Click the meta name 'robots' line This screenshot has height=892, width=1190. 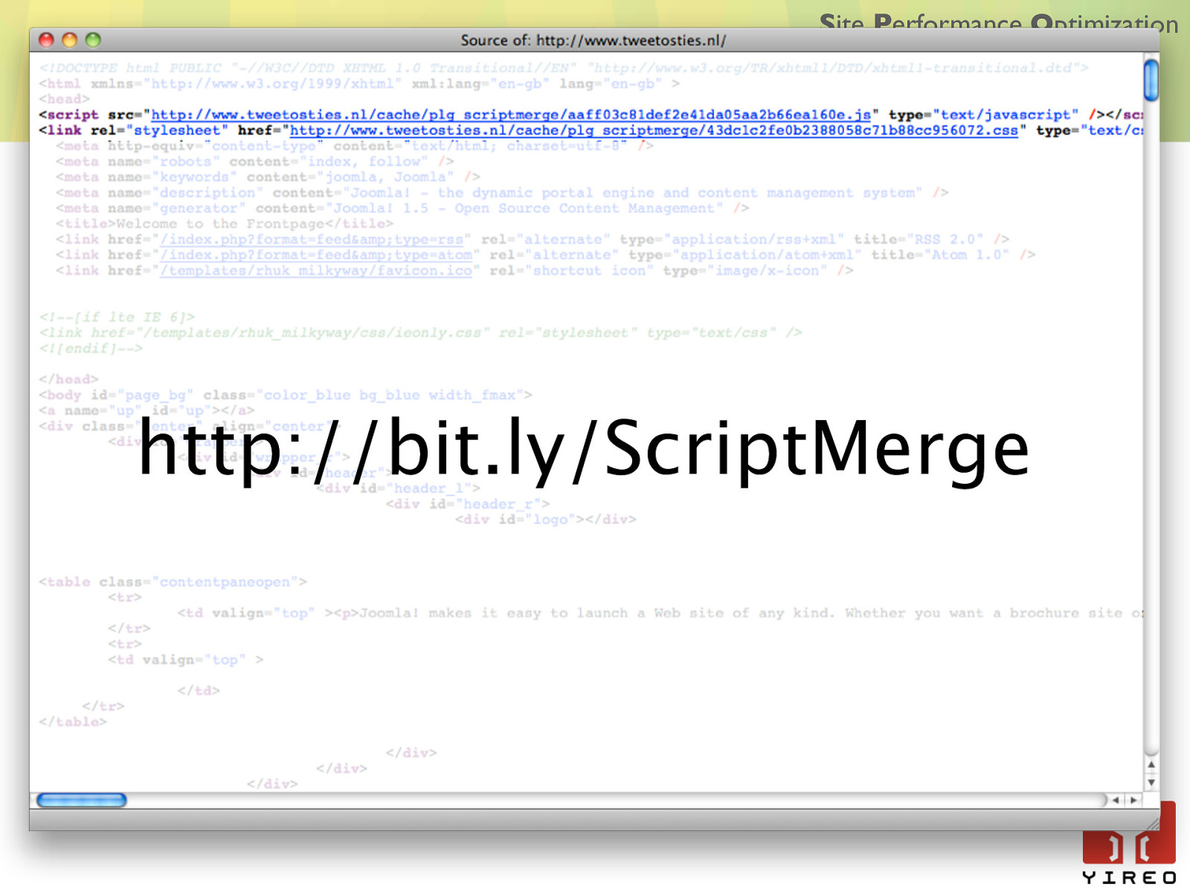pyautogui.click(x=254, y=161)
